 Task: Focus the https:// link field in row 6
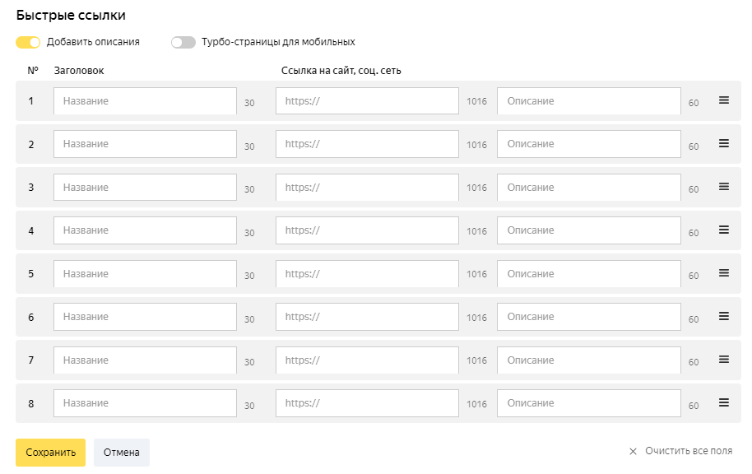[367, 317]
